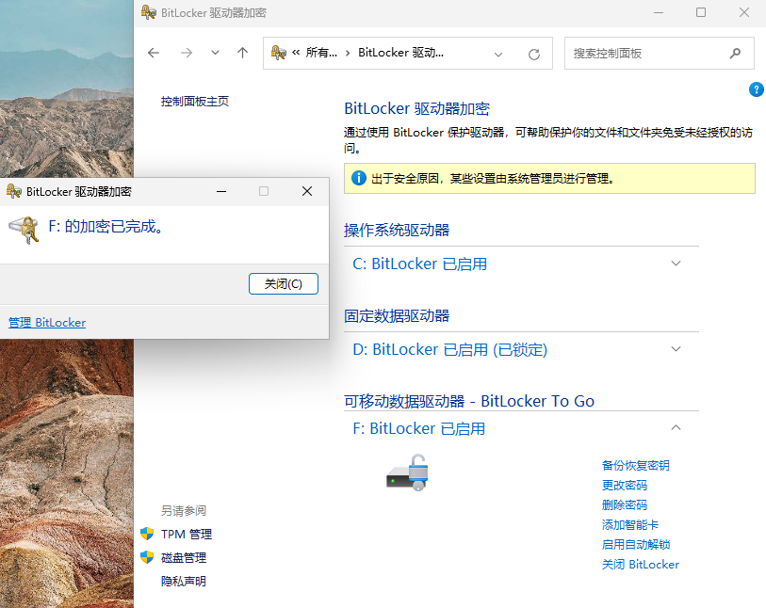
Task: Click the search magnifier icon
Action: (x=735, y=54)
